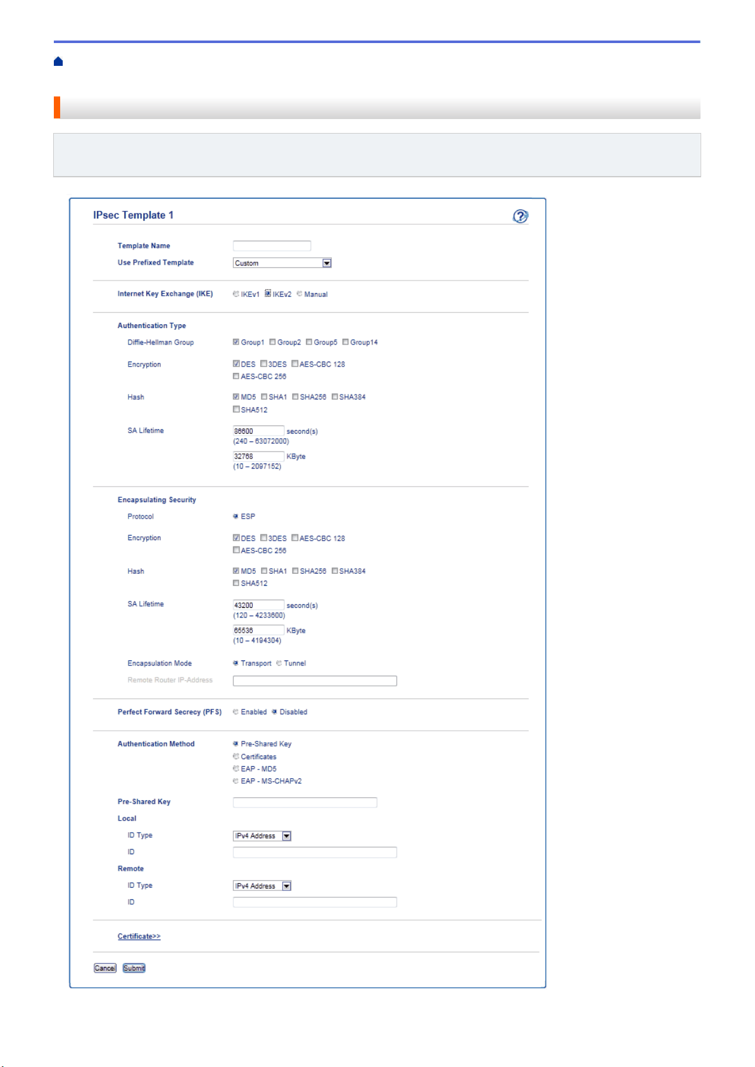Click the 43200 seconds SA Lifetime field

258,605
